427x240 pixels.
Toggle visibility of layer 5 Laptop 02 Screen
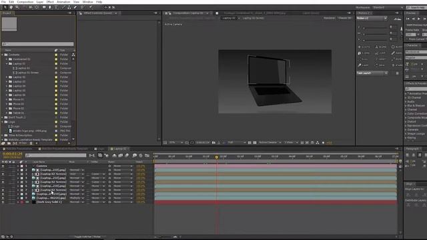[3, 182]
